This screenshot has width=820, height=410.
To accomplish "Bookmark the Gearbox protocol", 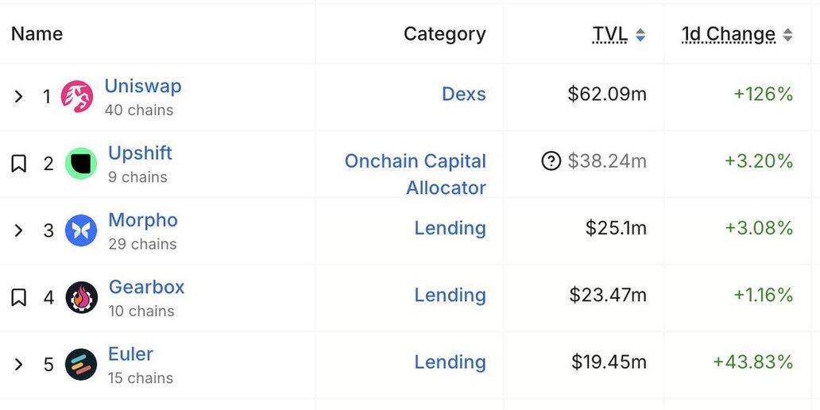I will click(19, 297).
